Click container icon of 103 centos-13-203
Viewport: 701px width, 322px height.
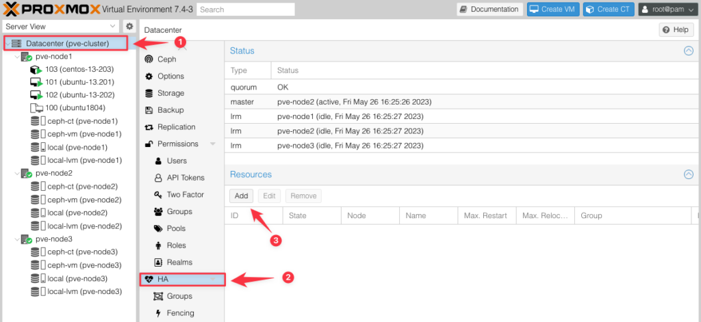36,70
